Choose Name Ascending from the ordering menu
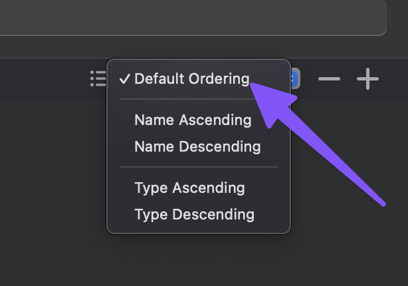Viewport: 408px width, 286px height. coord(193,120)
